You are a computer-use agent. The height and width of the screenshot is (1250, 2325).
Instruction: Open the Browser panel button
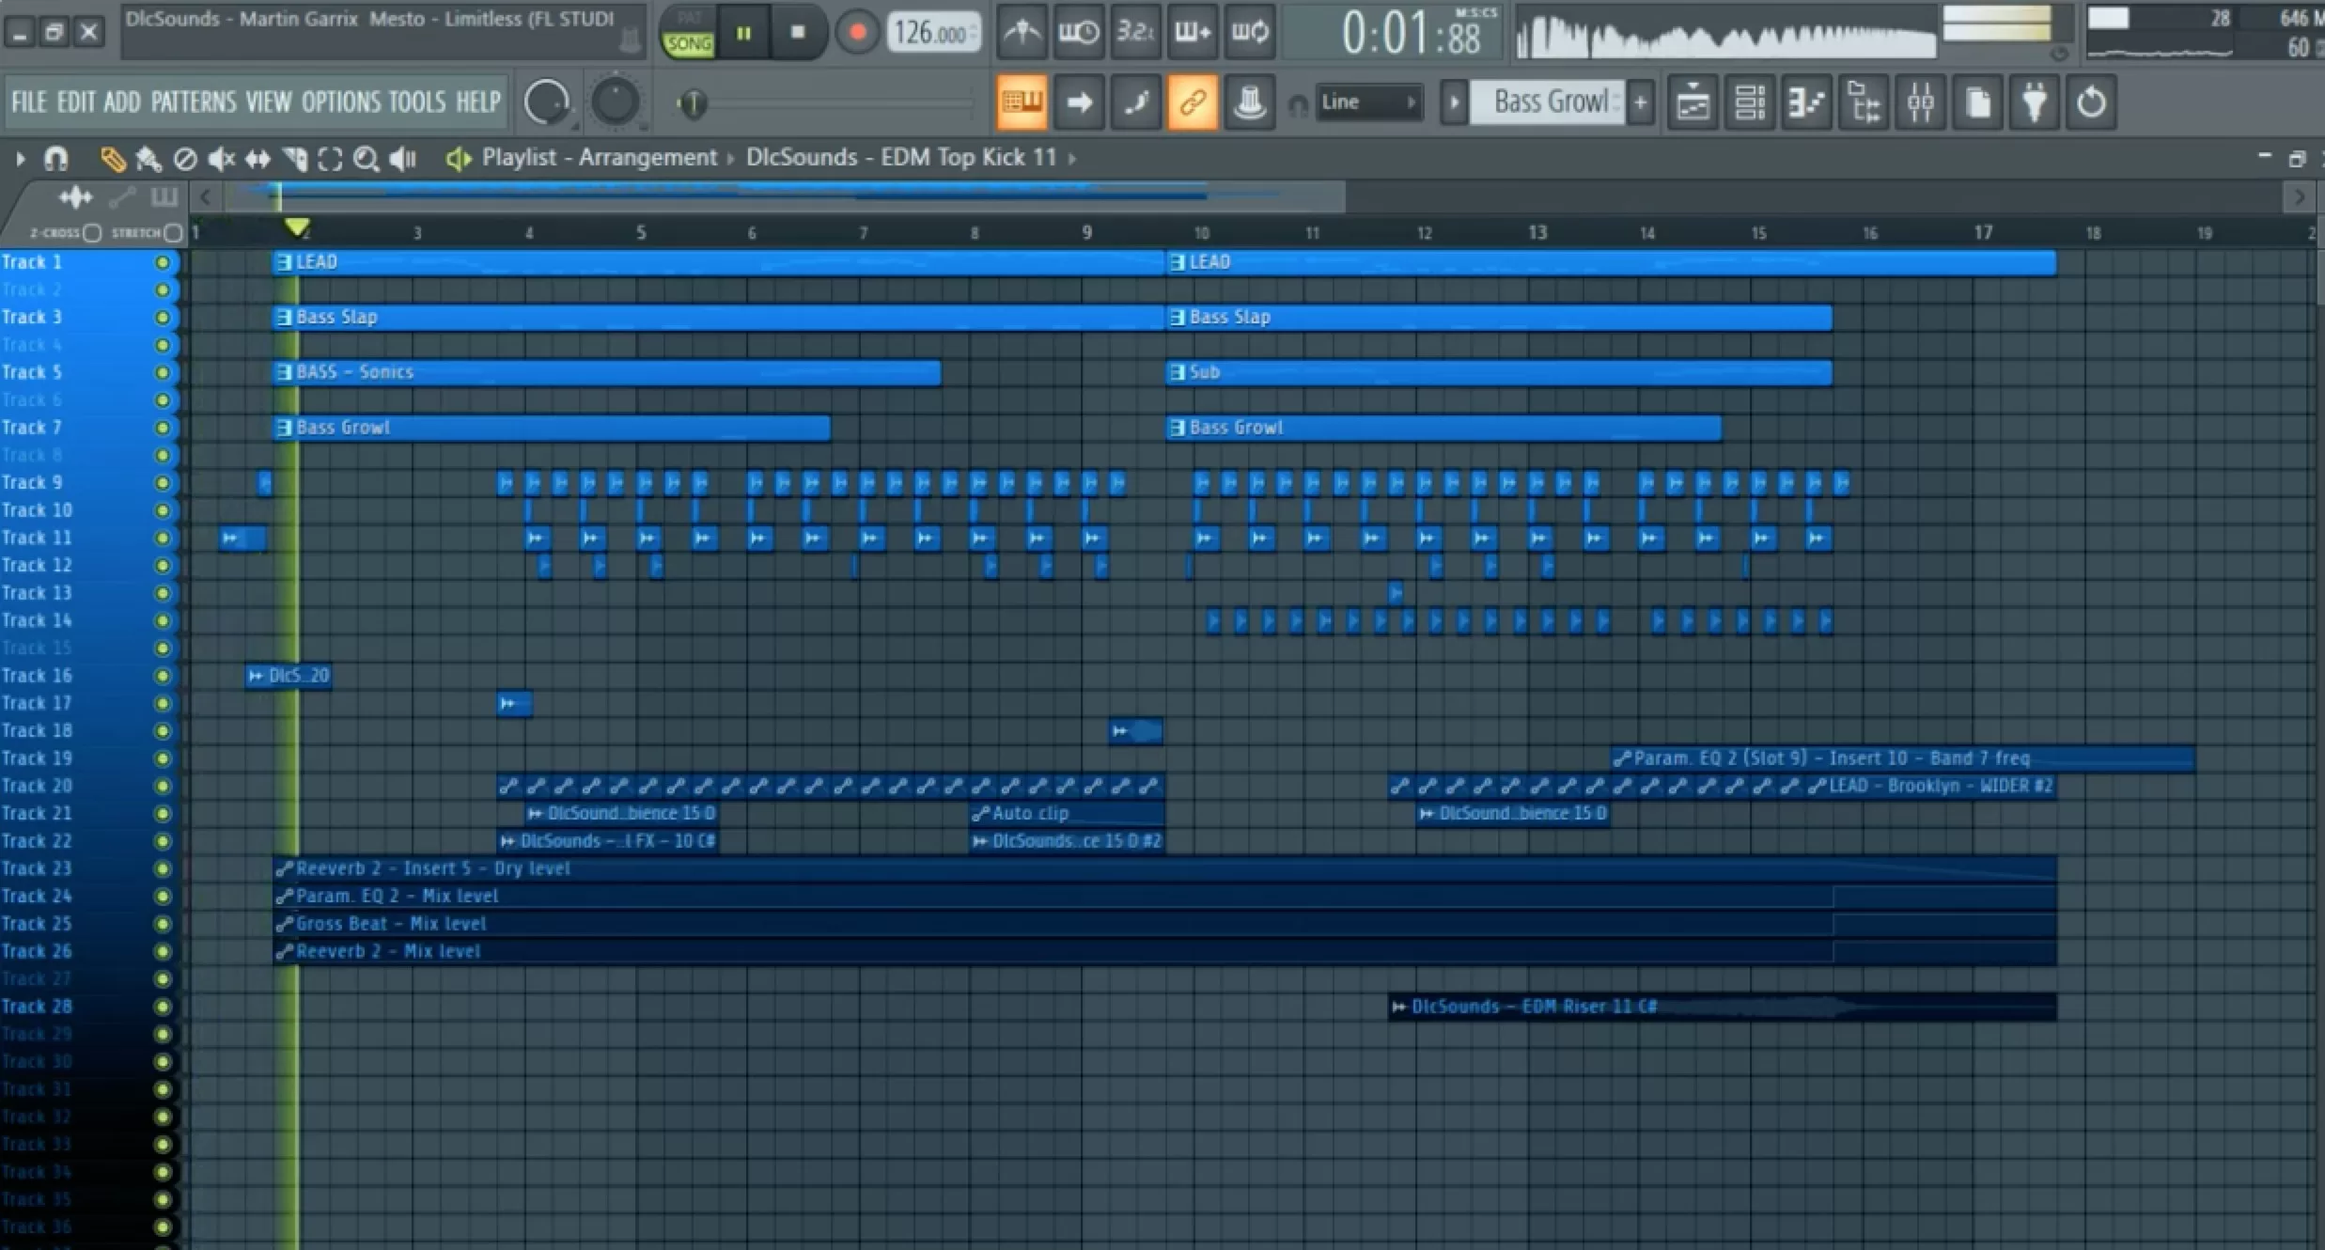click(x=1864, y=102)
